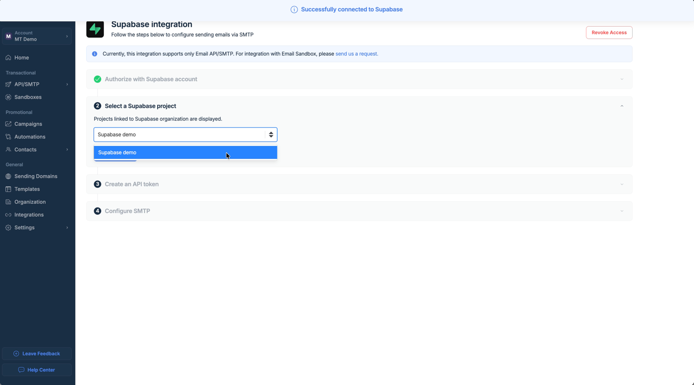Click the green Supabase logo

95,29
